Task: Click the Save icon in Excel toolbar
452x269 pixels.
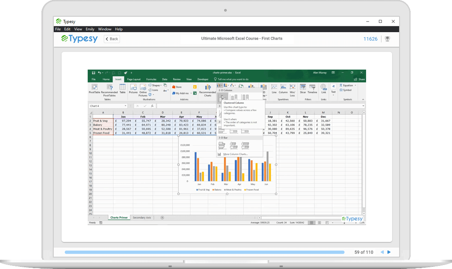Action: pos(93,73)
